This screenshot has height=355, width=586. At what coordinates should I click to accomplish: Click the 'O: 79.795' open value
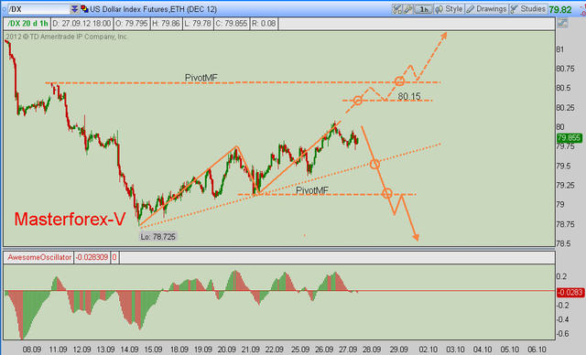132,24
